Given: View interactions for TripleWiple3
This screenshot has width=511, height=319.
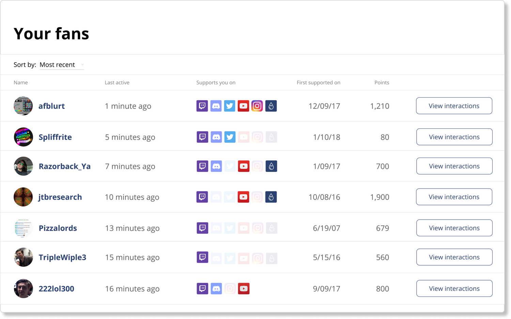Looking at the screenshot, I should click(x=454, y=257).
